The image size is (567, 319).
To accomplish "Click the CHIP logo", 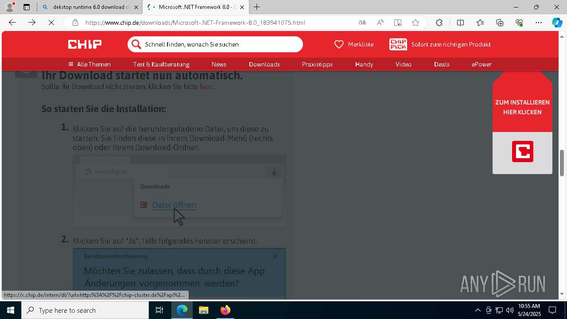I will coord(85,44).
